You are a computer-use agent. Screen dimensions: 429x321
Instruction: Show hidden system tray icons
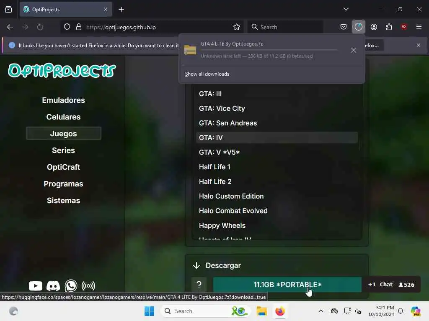(x=320, y=311)
